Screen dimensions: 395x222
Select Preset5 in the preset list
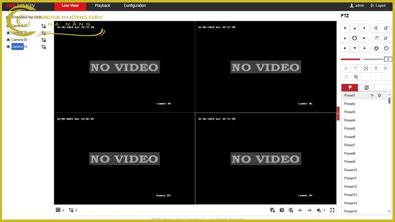coord(350,129)
